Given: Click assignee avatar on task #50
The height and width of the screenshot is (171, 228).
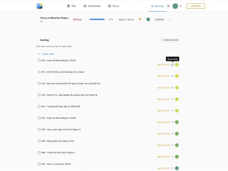Looking at the screenshot, I should [177, 134].
